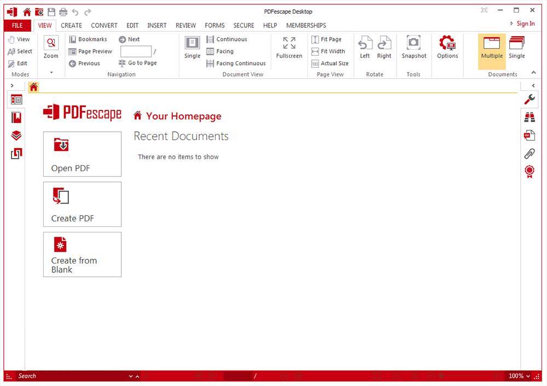
Task: Open the attachments paperclip panel
Action: (x=529, y=154)
